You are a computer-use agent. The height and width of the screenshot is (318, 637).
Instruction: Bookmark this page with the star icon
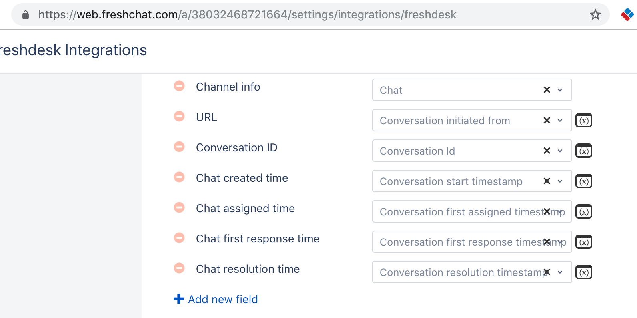tap(595, 15)
